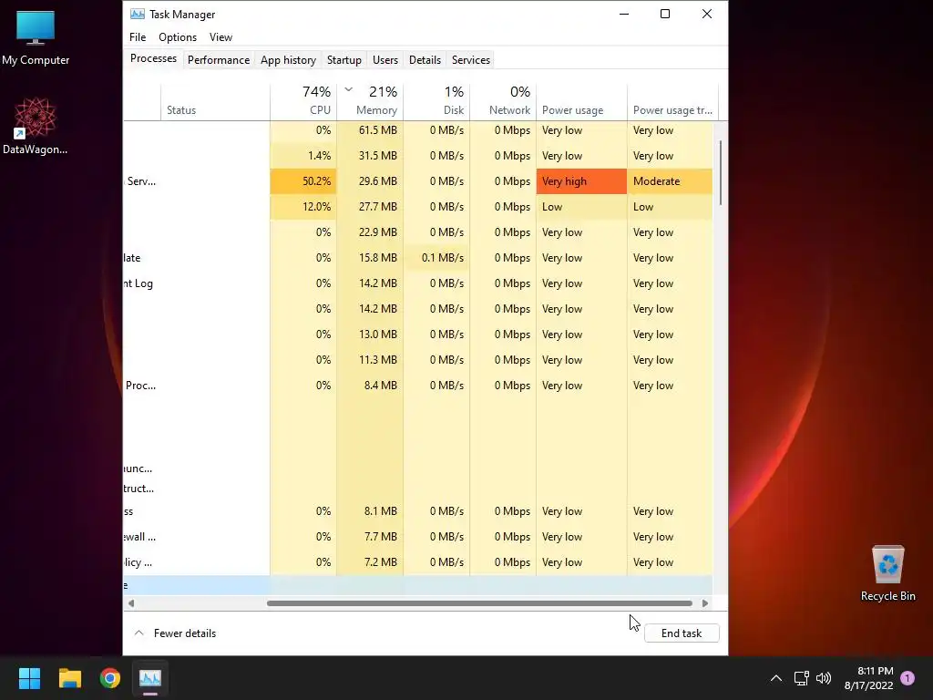
Task: Switch to the Services tab
Action: 471,60
